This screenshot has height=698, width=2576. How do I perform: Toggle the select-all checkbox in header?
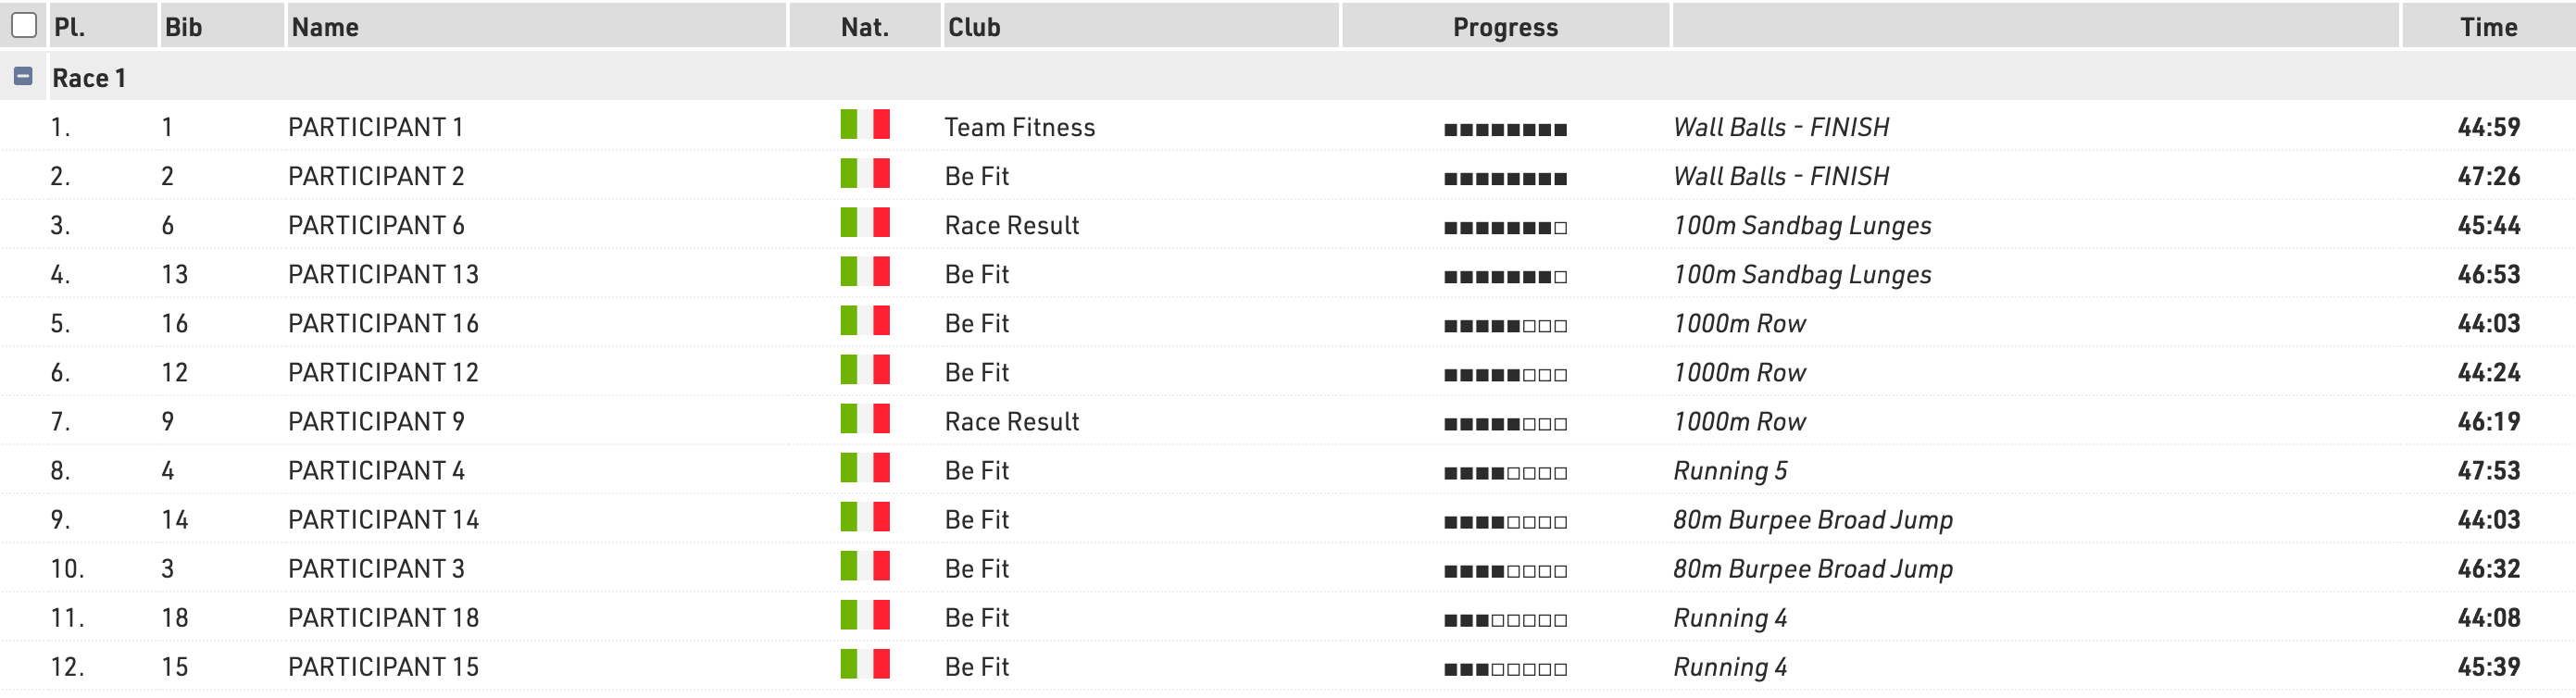[24, 25]
